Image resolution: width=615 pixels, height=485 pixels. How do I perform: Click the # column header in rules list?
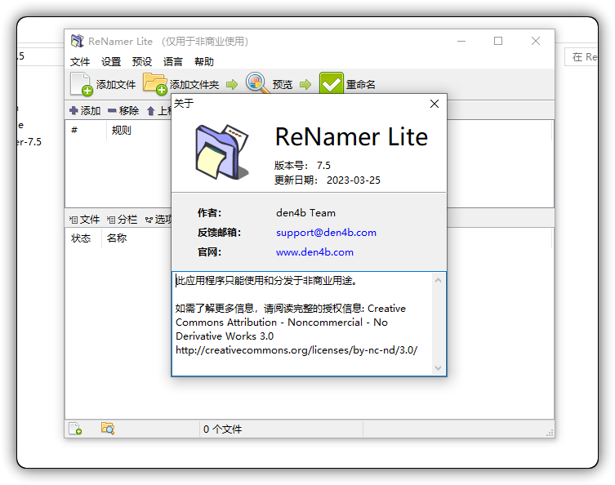tap(74, 130)
